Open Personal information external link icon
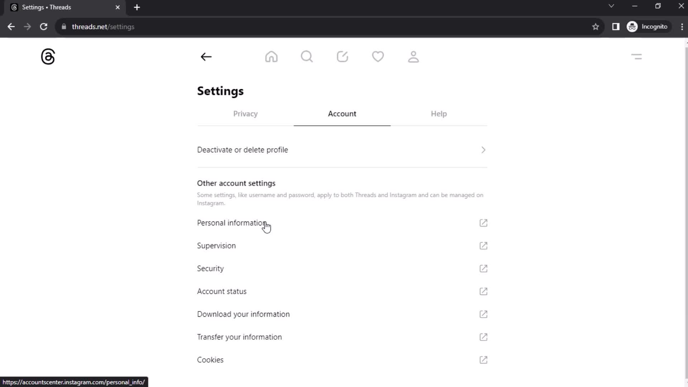 pyautogui.click(x=483, y=223)
